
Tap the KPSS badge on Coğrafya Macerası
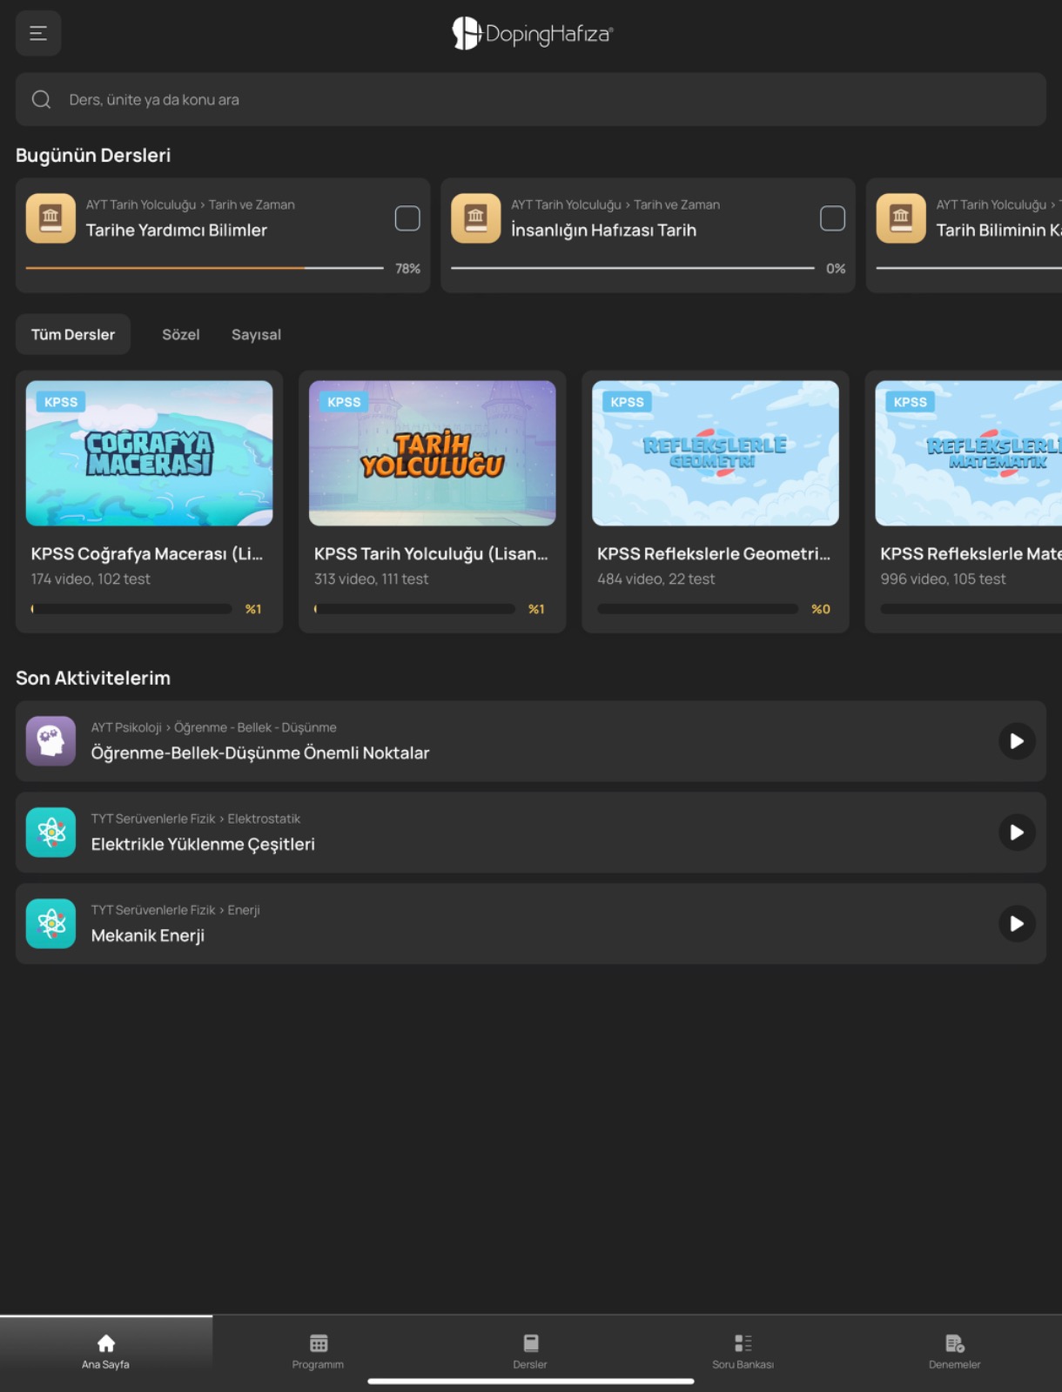pos(61,402)
